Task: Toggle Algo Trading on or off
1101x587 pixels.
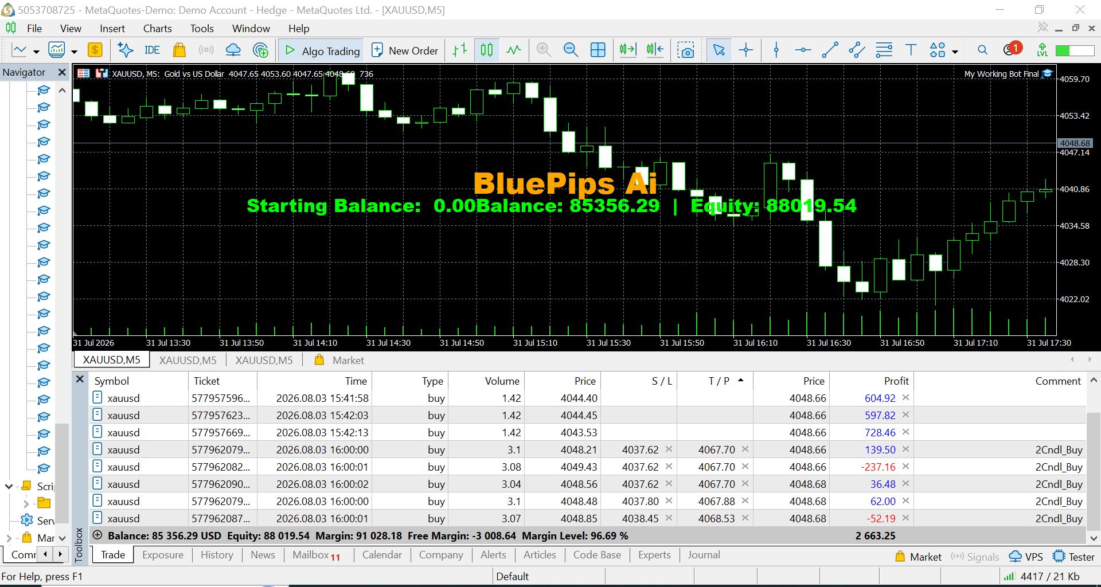Action: tap(322, 51)
